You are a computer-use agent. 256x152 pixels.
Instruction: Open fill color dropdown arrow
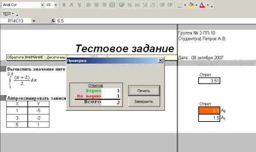point(196,5)
